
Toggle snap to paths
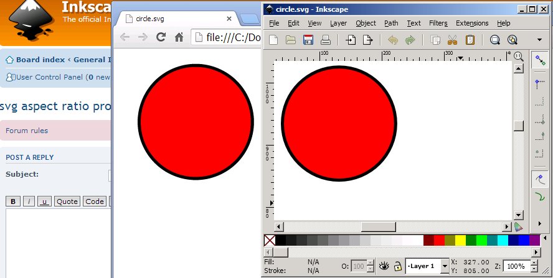(539, 197)
